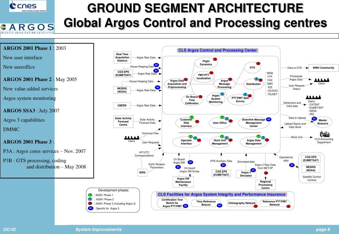Click the 'TELNET' distribution channel text
339x234 pixels.
[272, 94]
